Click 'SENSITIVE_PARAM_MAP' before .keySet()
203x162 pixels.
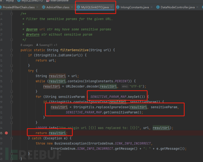tap(108, 97)
